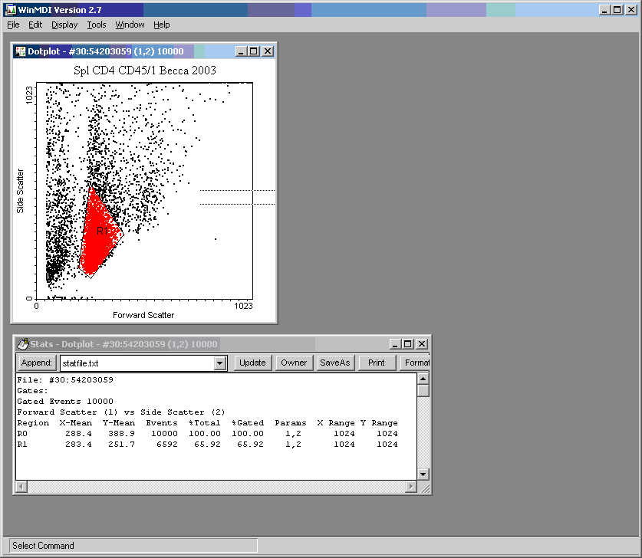Image resolution: width=642 pixels, height=558 pixels.
Task: Click the Stats window's title bar icon
Action: [x=23, y=344]
